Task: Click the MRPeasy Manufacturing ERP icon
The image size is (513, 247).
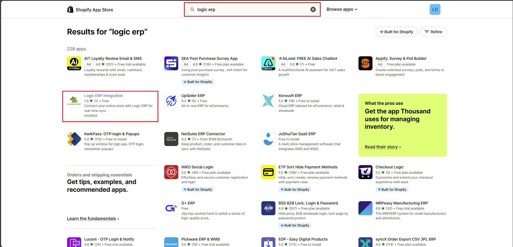Action: [365, 208]
